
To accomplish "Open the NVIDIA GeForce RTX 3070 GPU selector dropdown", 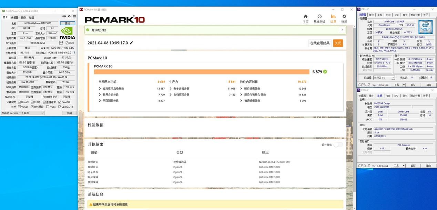I will click(23, 113).
